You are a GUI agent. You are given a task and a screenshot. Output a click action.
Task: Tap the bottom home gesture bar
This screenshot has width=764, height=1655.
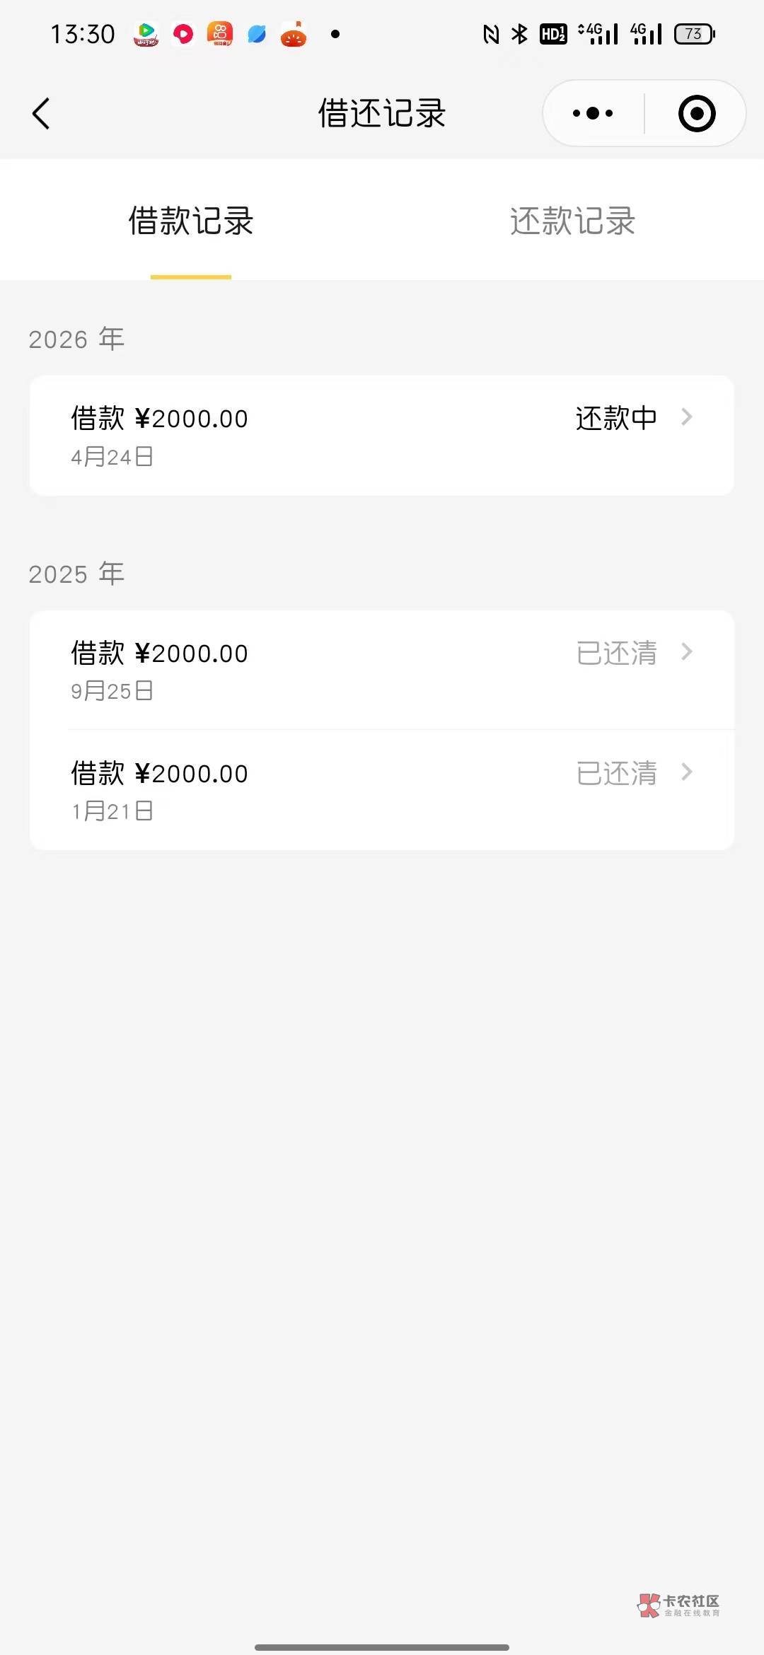(382, 1647)
